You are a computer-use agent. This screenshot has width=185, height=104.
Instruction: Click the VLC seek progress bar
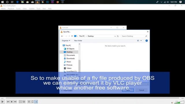coord(92,98)
